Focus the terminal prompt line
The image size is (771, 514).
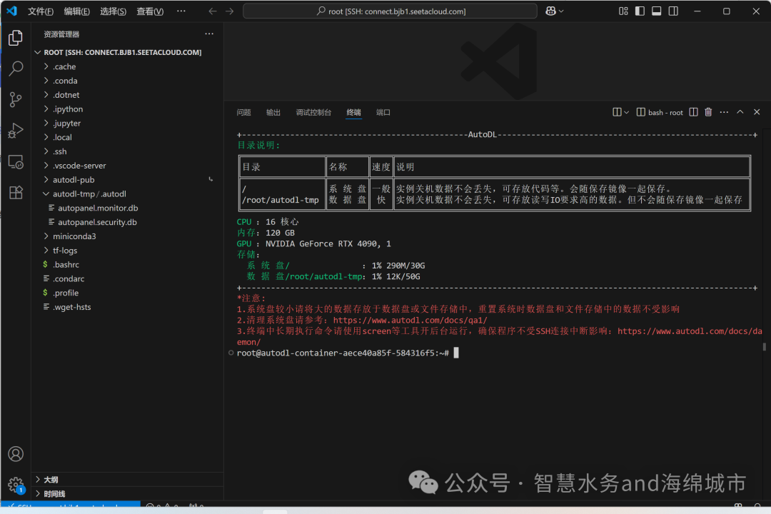[x=348, y=353]
